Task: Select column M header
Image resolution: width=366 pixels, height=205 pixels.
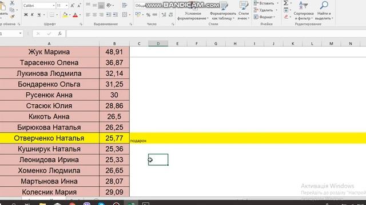Action: click(x=331, y=43)
